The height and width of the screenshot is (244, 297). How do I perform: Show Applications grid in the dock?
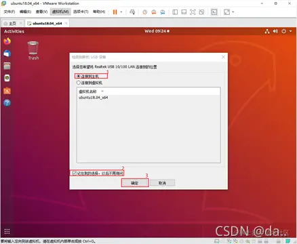click(7, 231)
